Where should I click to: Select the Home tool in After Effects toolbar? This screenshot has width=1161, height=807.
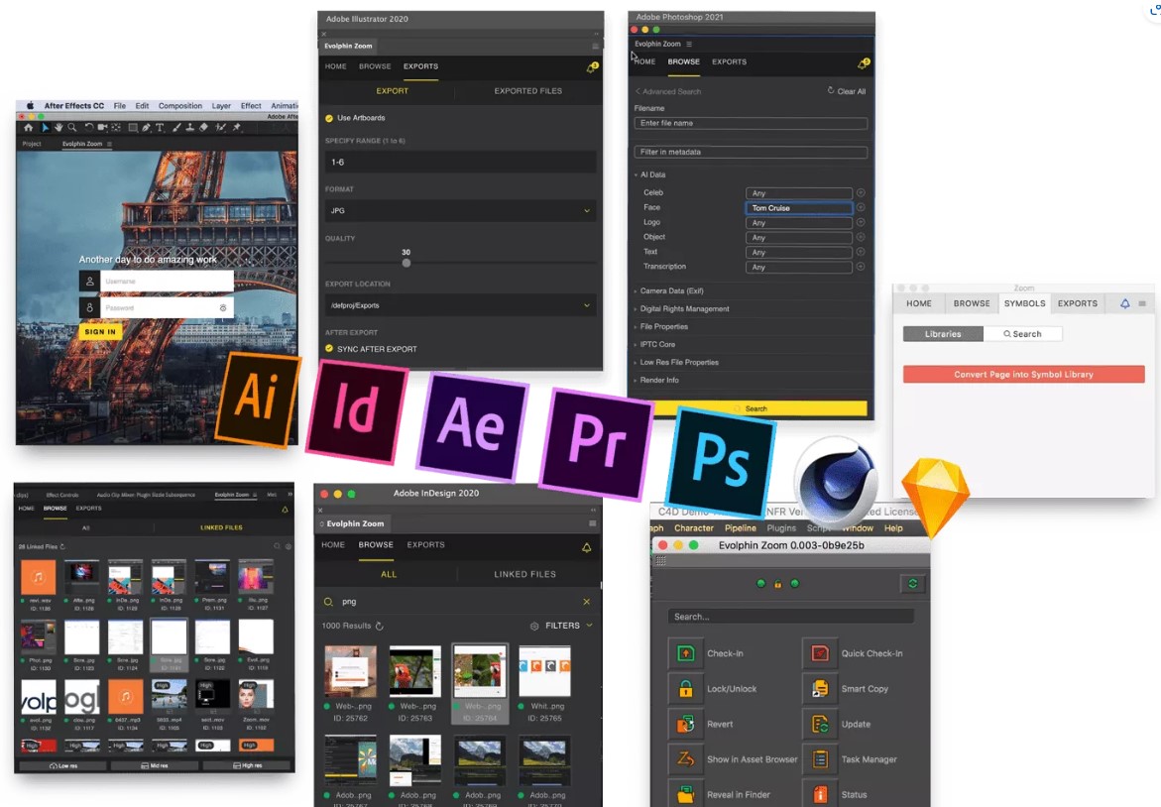29,127
